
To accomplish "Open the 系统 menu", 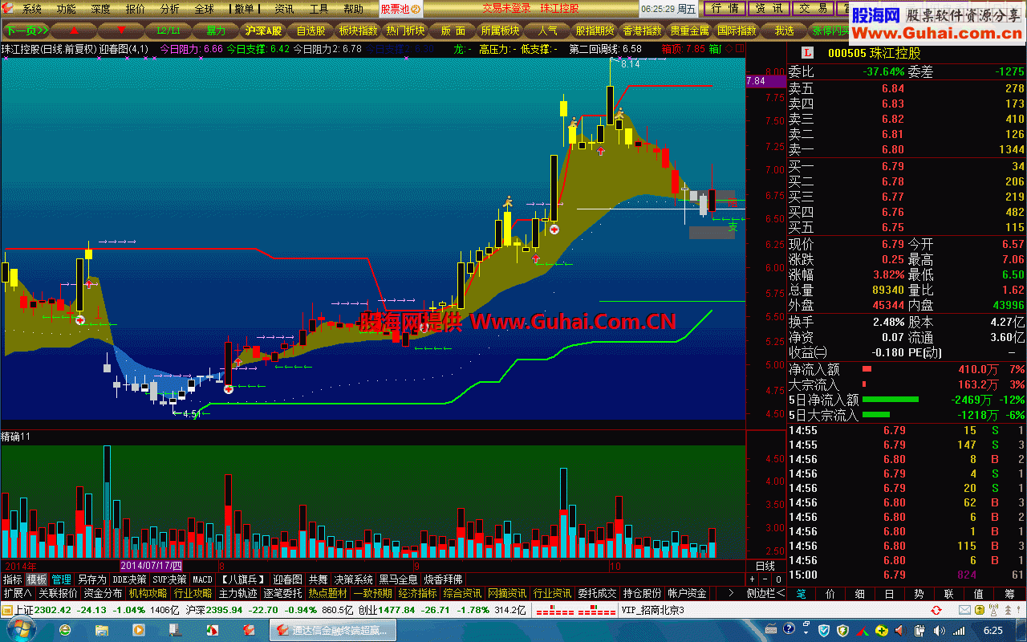I will pos(31,9).
